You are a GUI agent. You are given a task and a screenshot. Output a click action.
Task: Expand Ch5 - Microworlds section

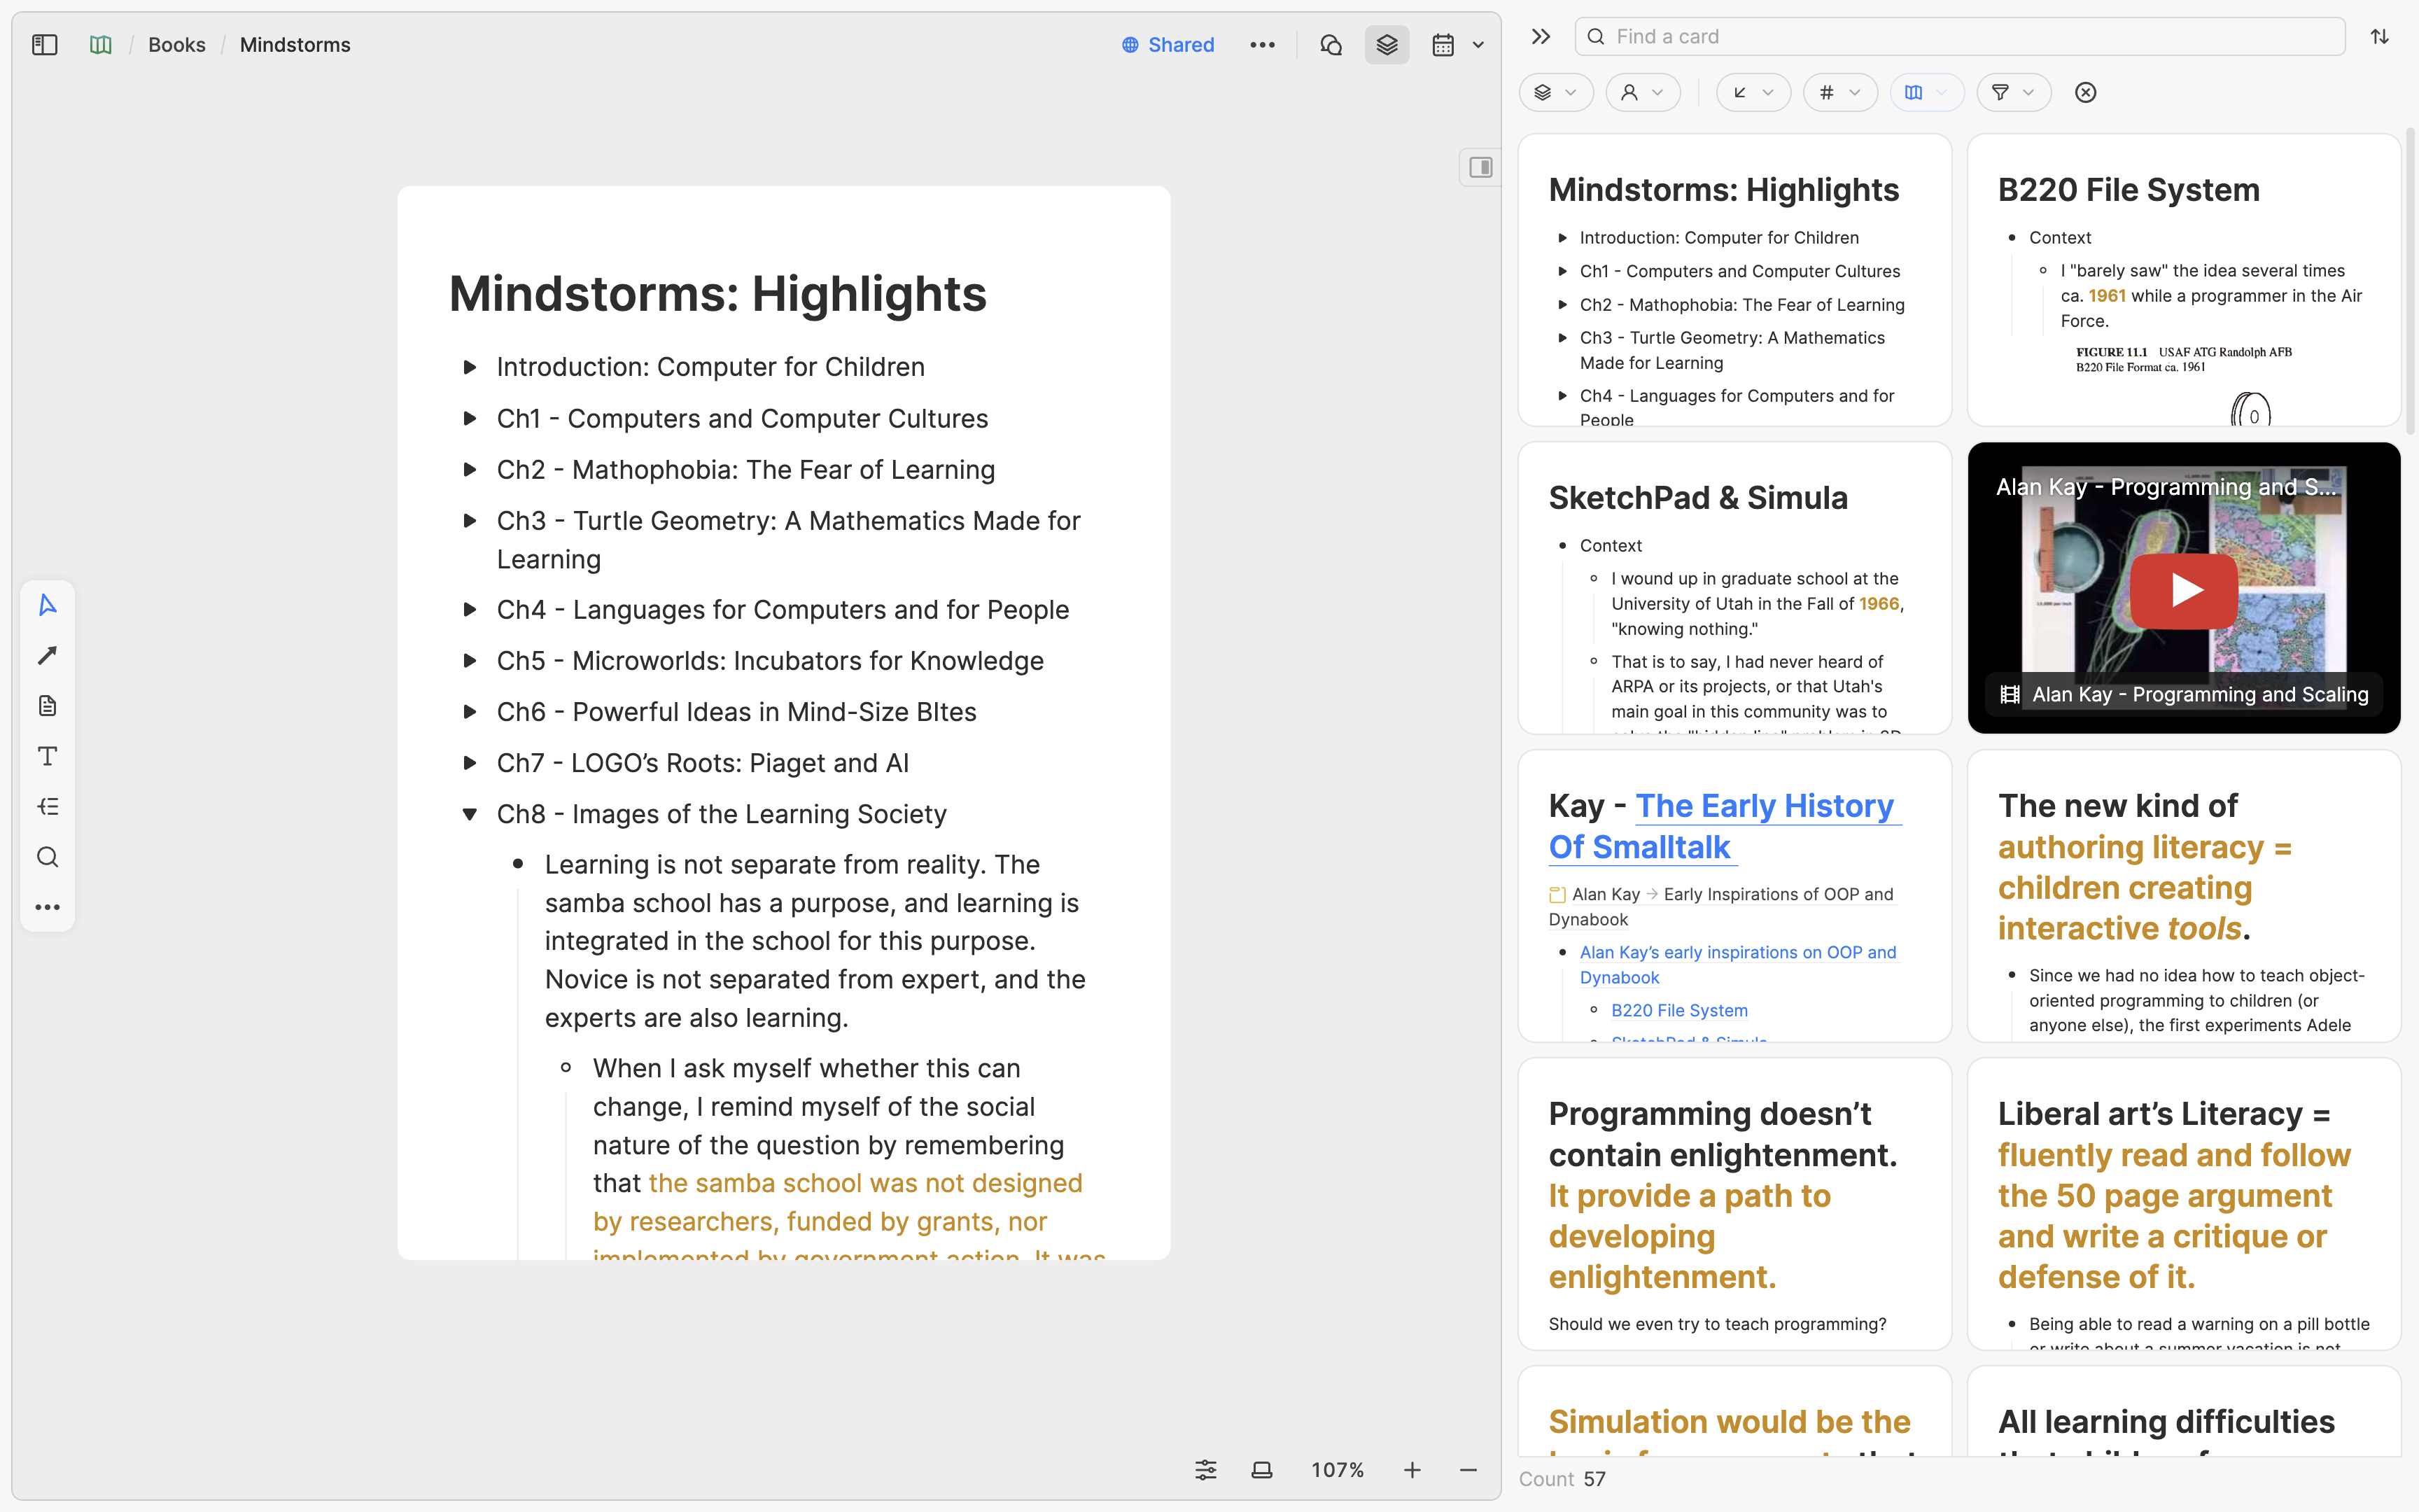[x=470, y=660]
